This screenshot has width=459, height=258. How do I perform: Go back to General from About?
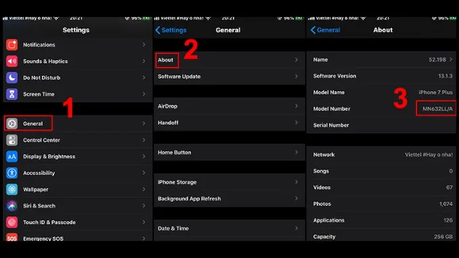325,30
